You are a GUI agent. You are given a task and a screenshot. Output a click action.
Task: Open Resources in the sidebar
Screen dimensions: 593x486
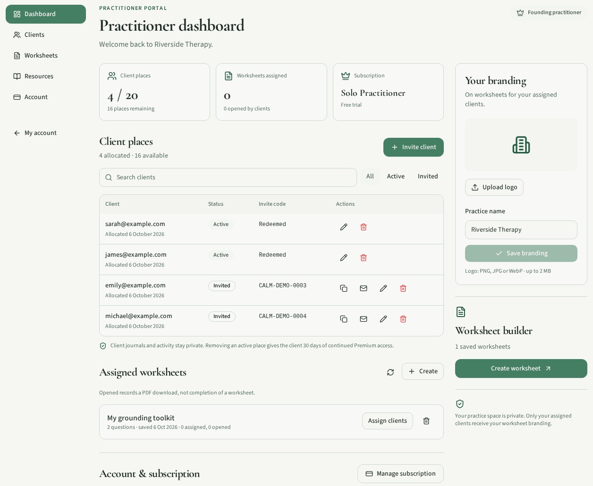click(x=46, y=76)
